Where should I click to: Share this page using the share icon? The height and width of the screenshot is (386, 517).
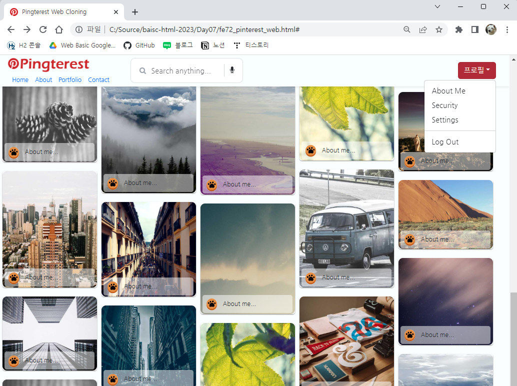(423, 29)
